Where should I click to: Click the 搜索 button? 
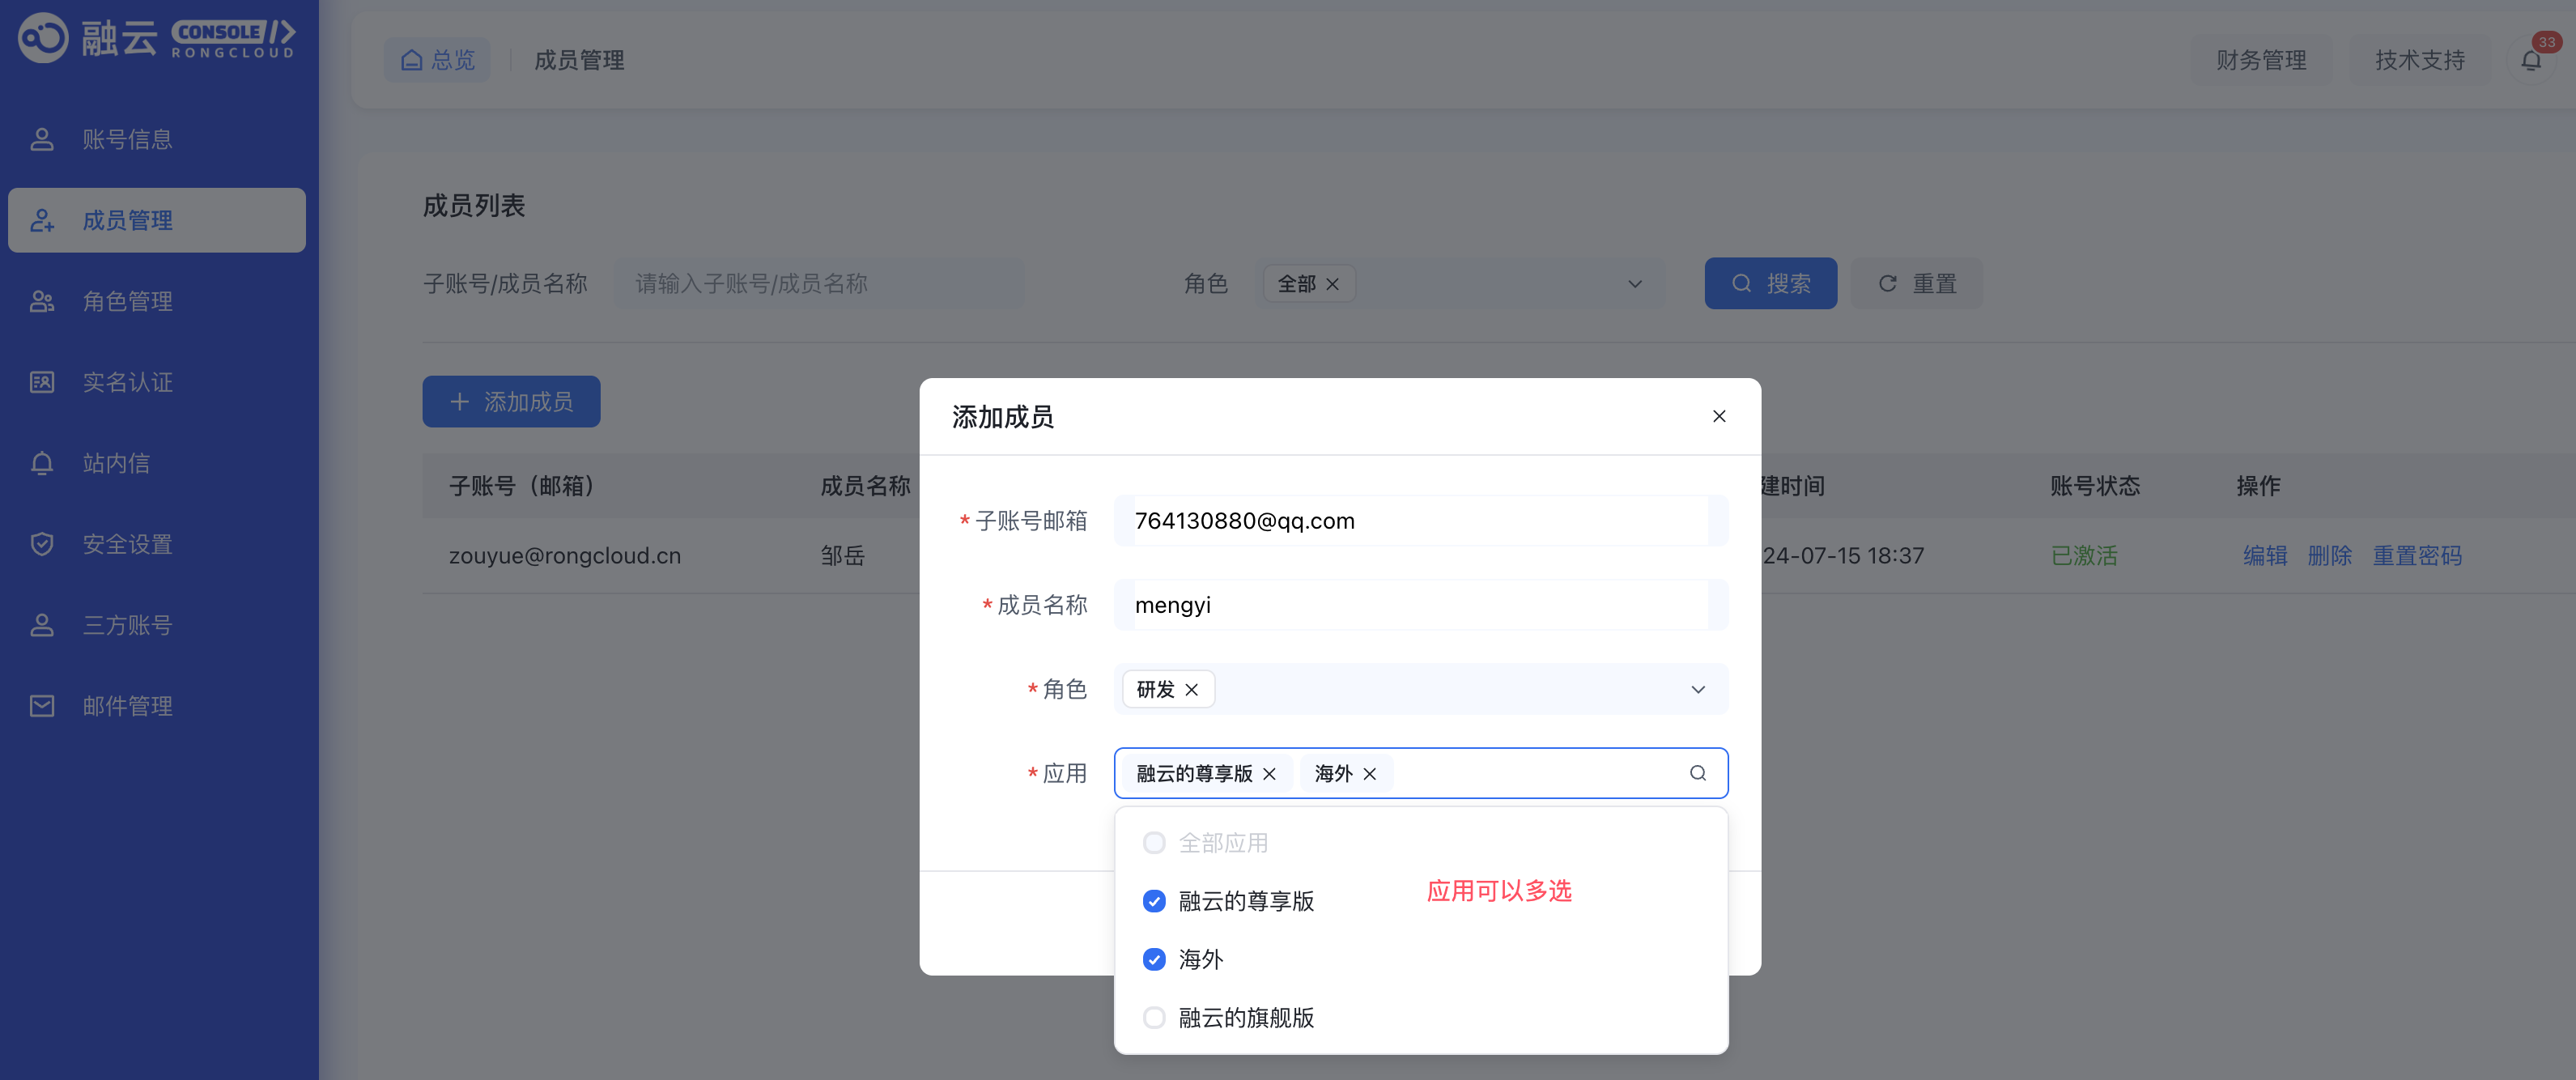tap(1770, 283)
